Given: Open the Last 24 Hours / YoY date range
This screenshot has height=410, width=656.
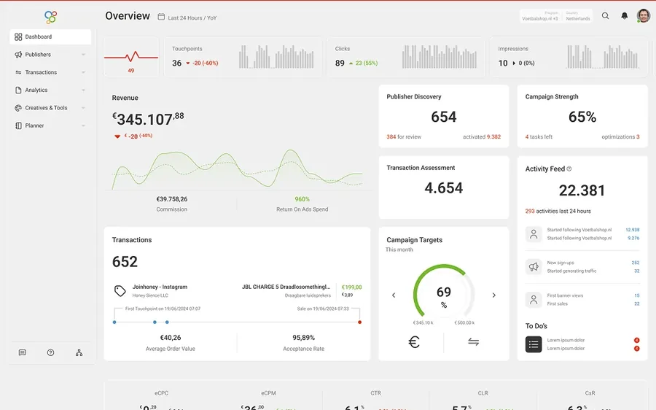Looking at the screenshot, I should (x=192, y=18).
